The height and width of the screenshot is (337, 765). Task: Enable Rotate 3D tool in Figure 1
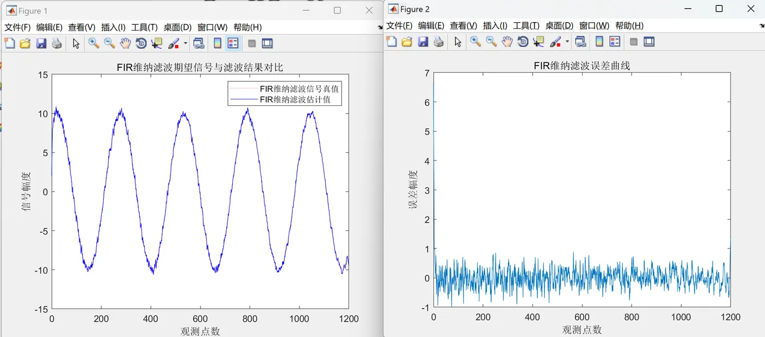141,43
